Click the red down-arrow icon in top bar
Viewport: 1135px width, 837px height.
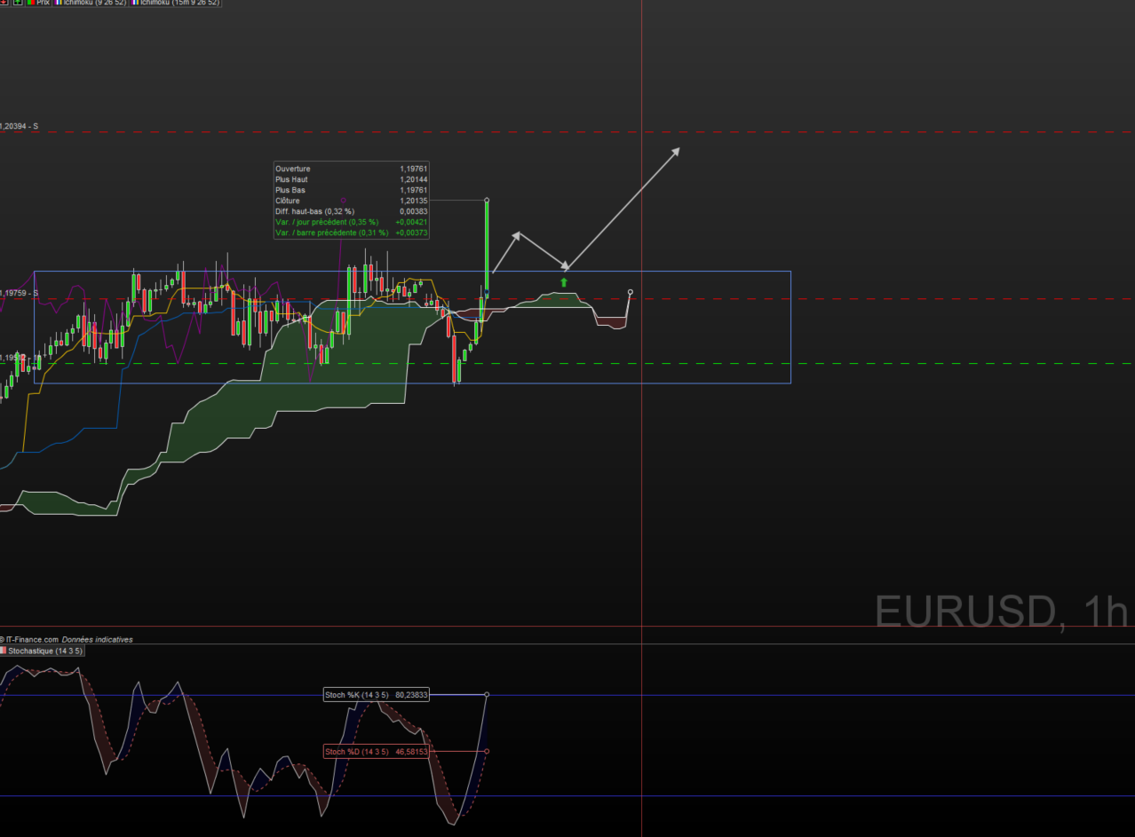point(4,3)
